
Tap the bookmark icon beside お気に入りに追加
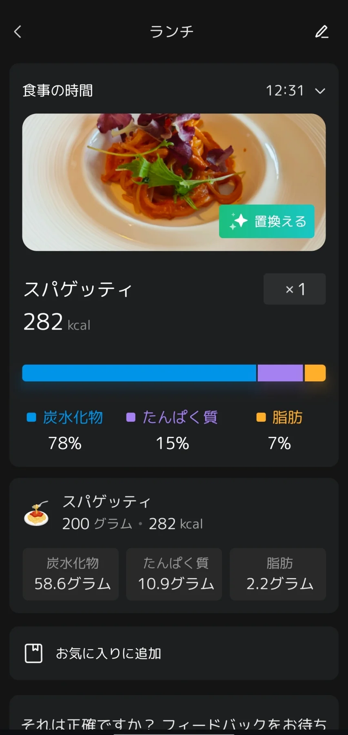(33, 653)
